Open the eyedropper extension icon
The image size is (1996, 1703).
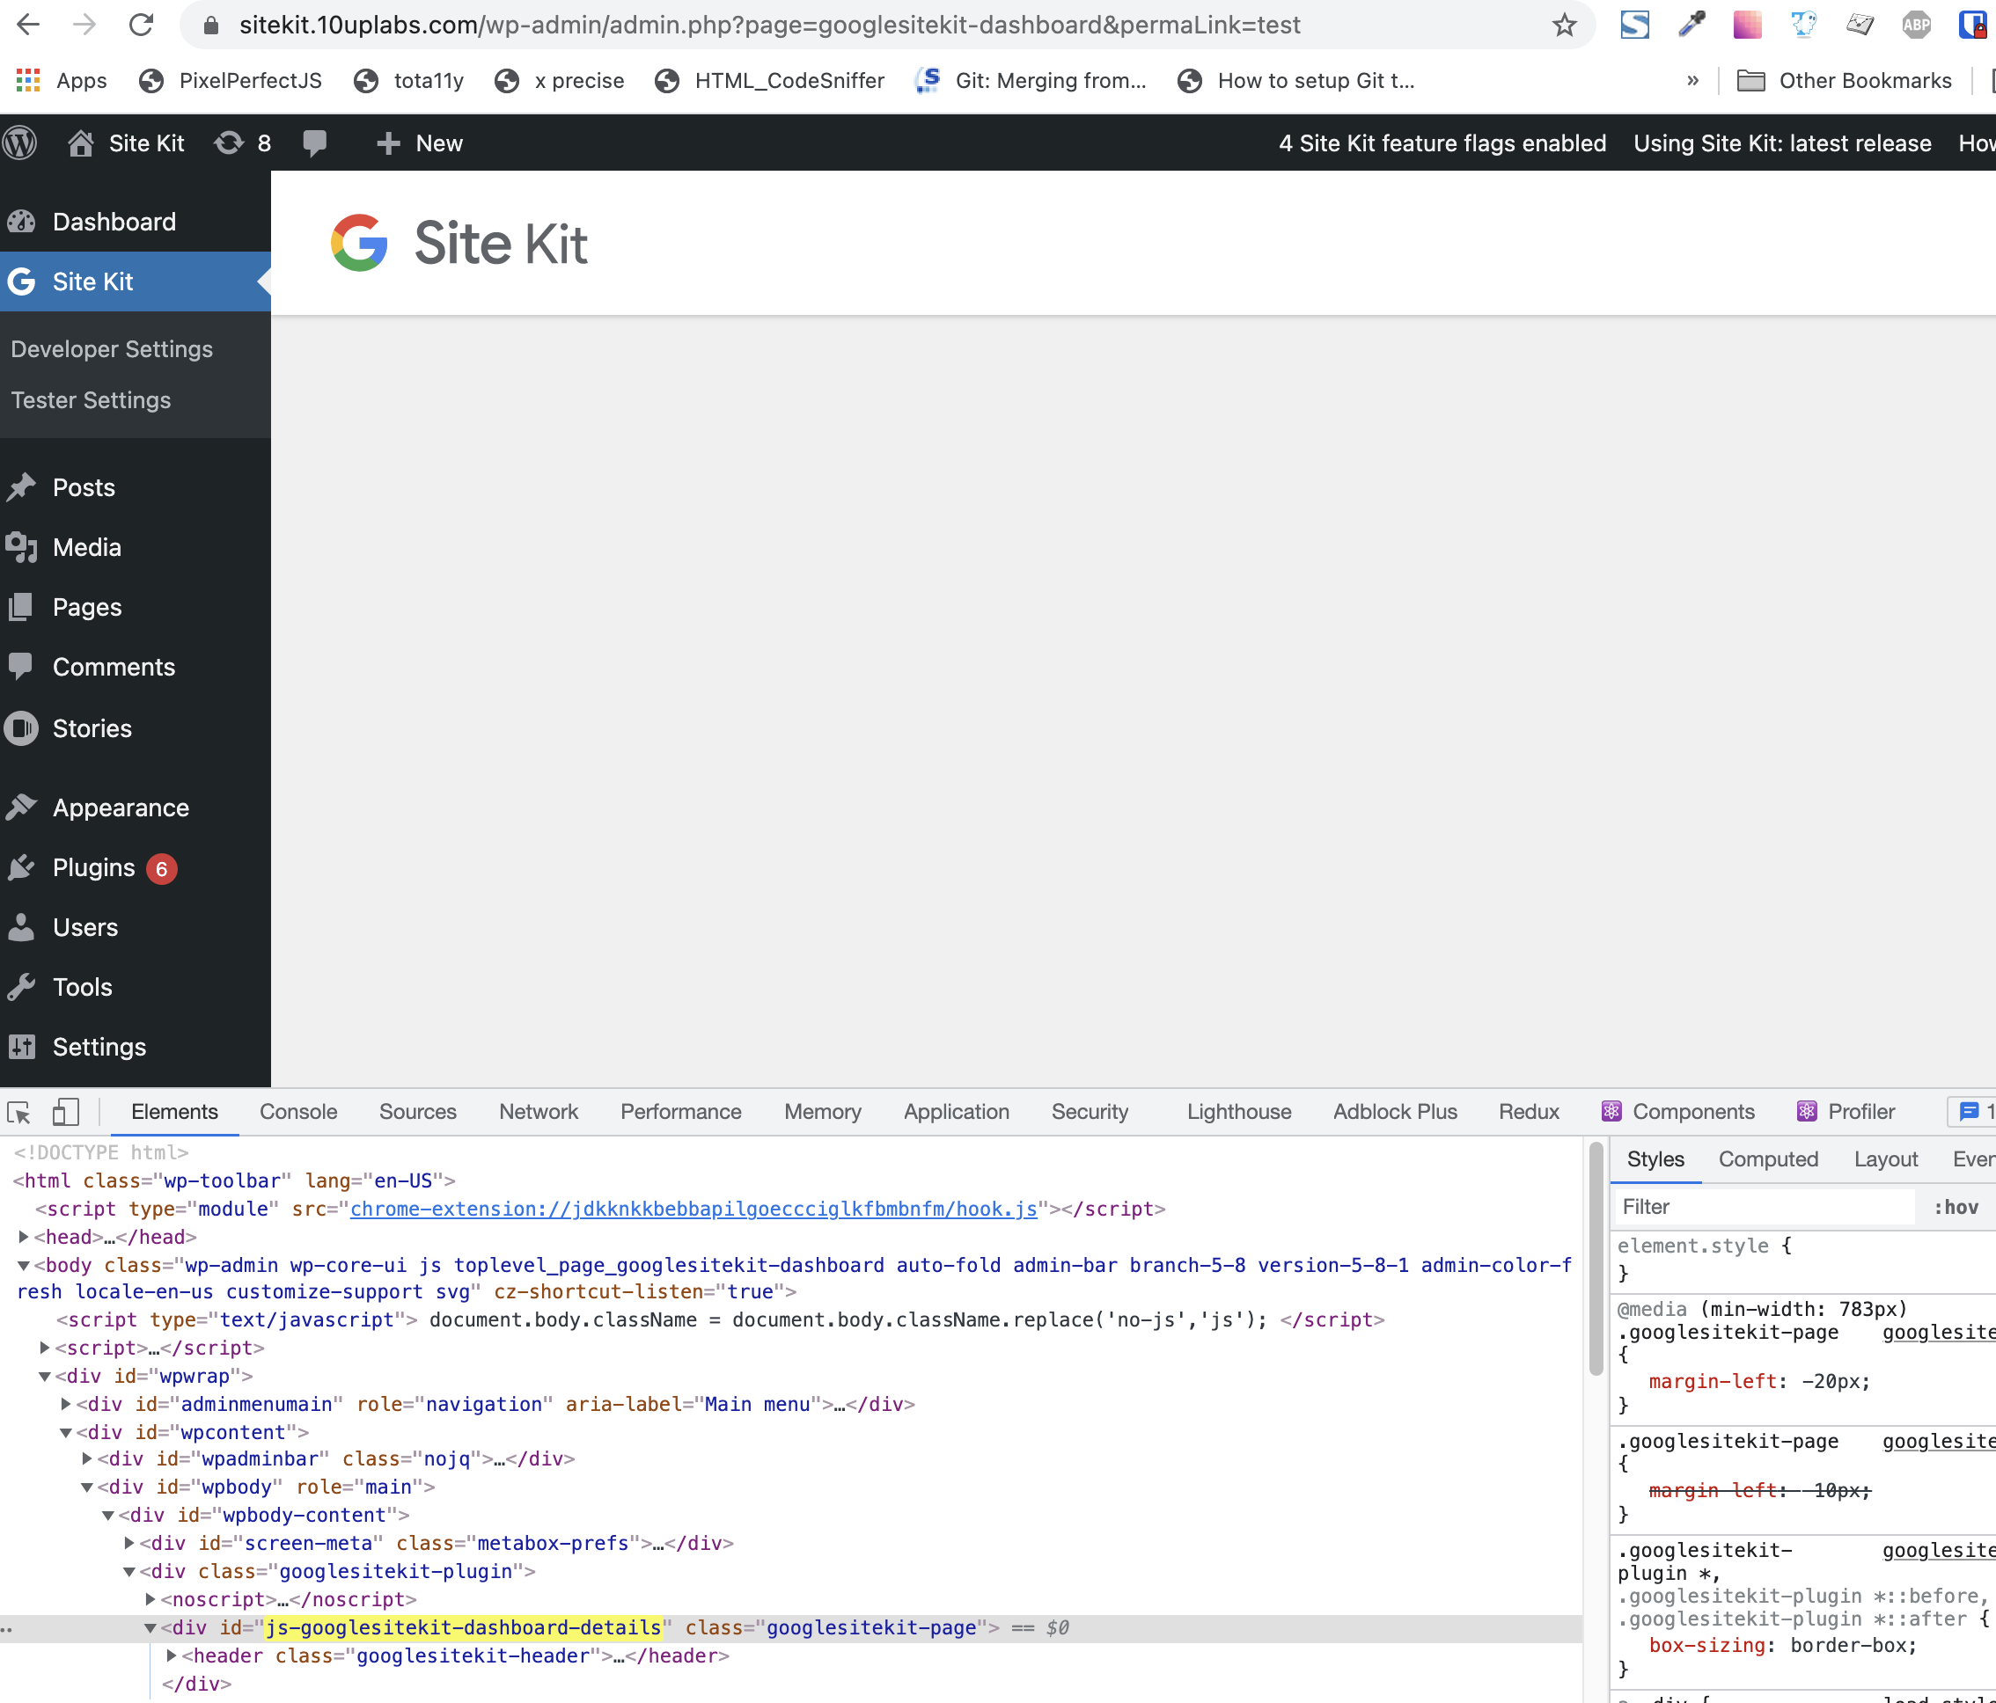click(1691, 25)
